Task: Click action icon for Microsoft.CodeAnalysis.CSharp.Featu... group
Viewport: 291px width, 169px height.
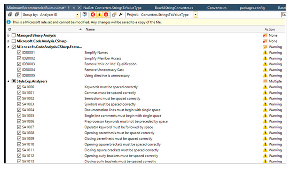Action: click(265, 46)
